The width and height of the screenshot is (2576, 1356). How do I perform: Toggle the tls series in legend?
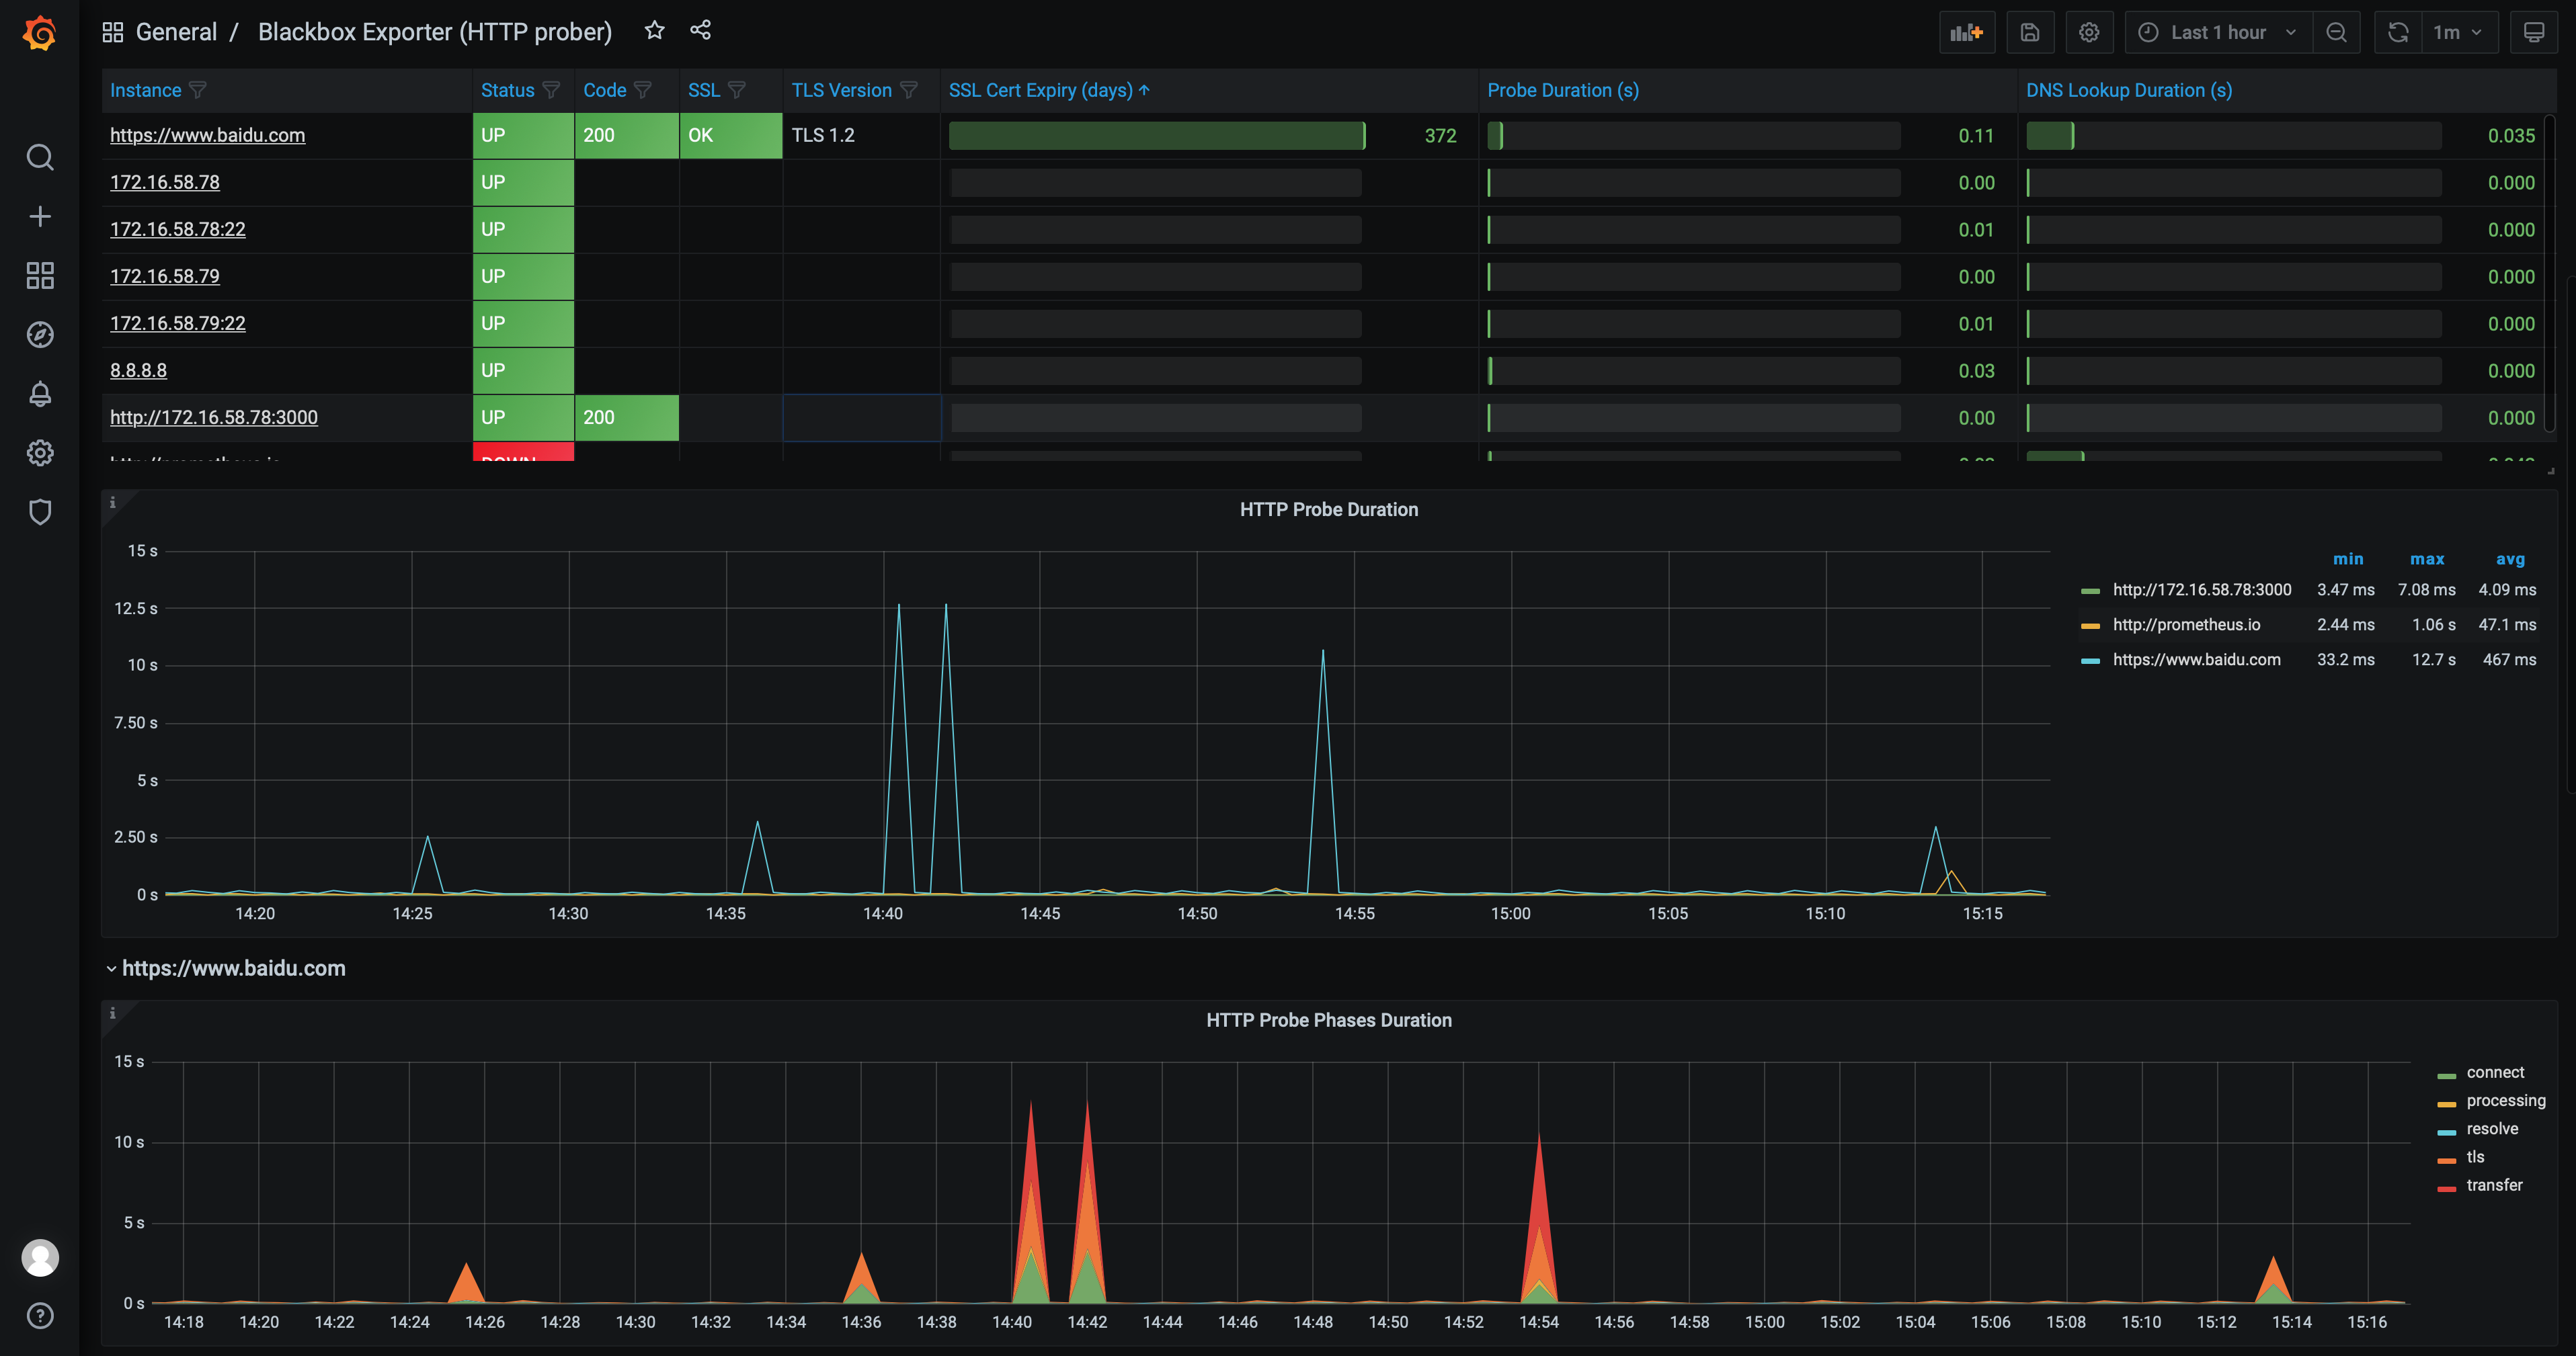2474,1156
